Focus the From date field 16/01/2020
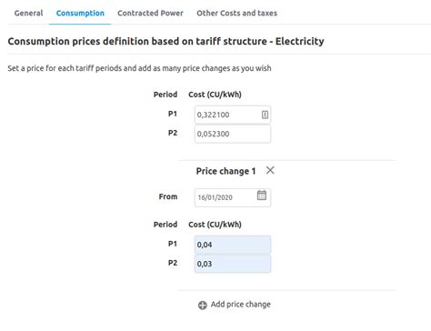This screenshot has width=431, height=331. click(233, 197)
